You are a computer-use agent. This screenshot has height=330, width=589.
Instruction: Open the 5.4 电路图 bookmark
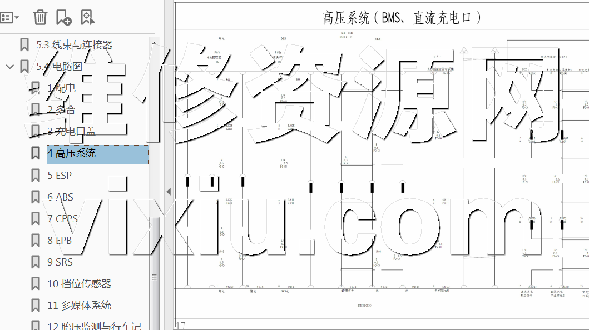[59, 67]
